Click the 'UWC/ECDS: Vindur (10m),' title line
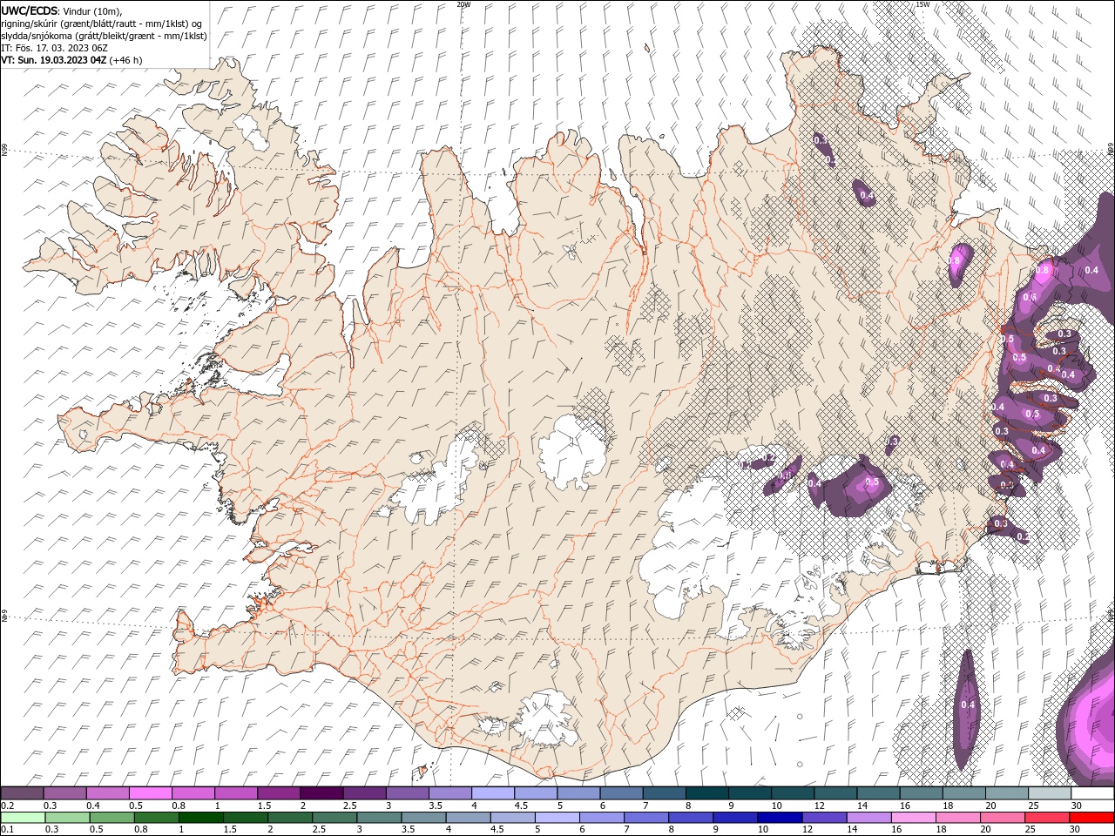Screen dimensions: 1115x836 click(x=63, y=10)
